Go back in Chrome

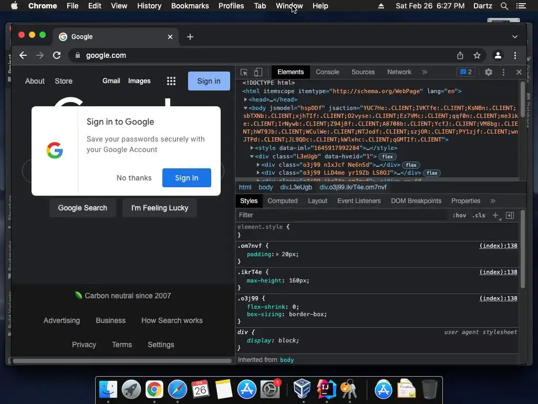tap(23, 55)
